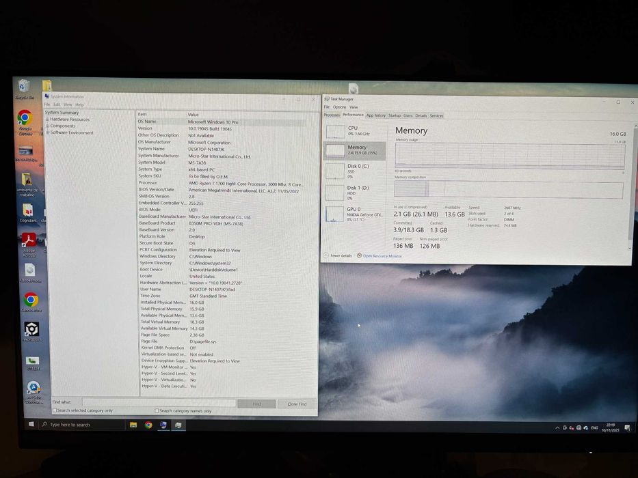Screen dimensions: 638x478
Task: Click the Task Manager taskbar icon
Action: pos(178,425)
